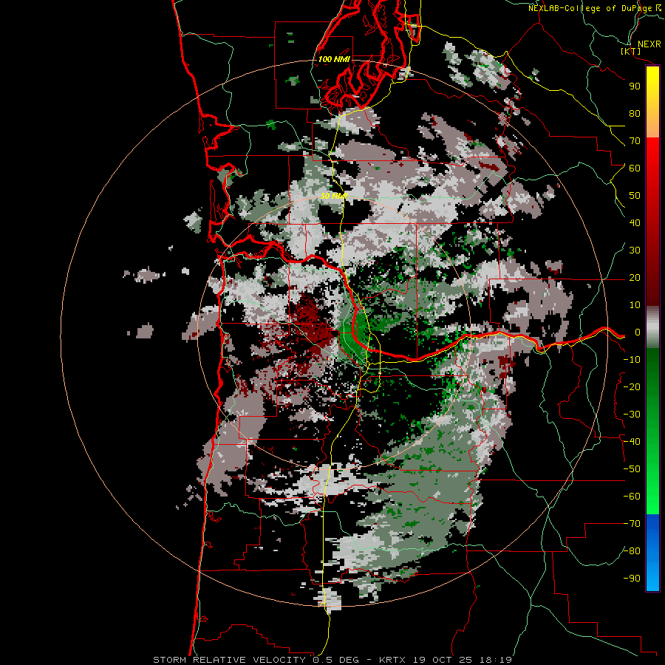
Task: Click the 0 value on velocity scale
Action: tap(637, 332)
